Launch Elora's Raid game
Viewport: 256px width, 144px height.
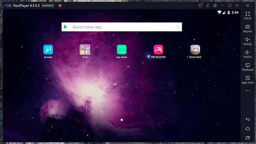tap(195, 49)
